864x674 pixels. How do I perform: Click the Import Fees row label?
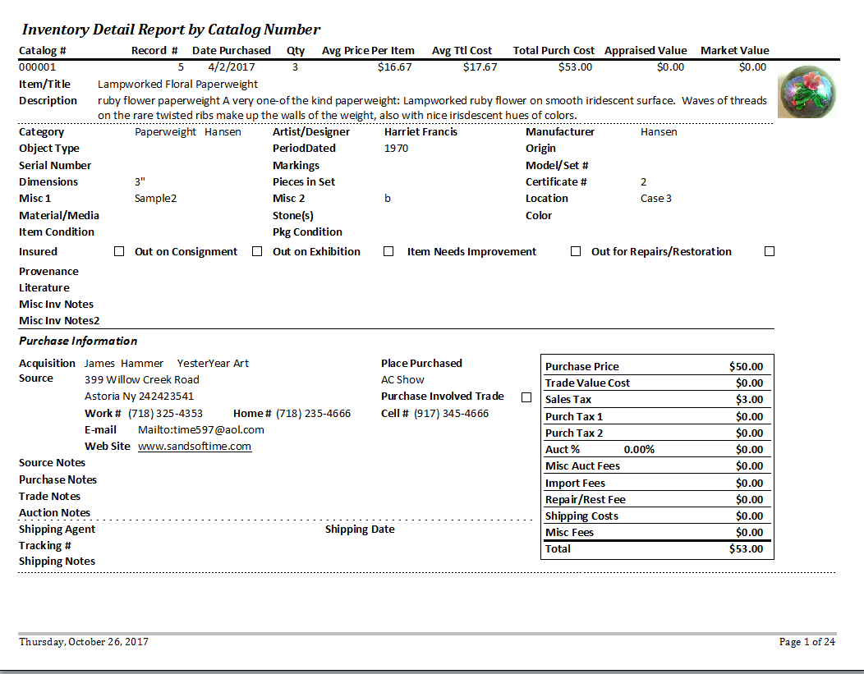[x=575, y=484]
